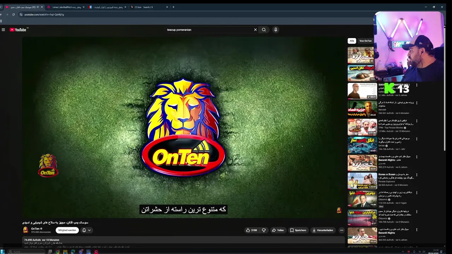Go to YouTube home via logo

coord(18,30)
